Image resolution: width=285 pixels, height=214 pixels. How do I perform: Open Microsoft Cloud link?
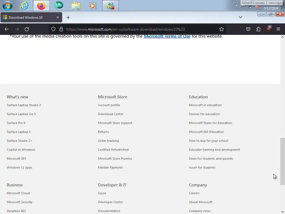[18, 193]
